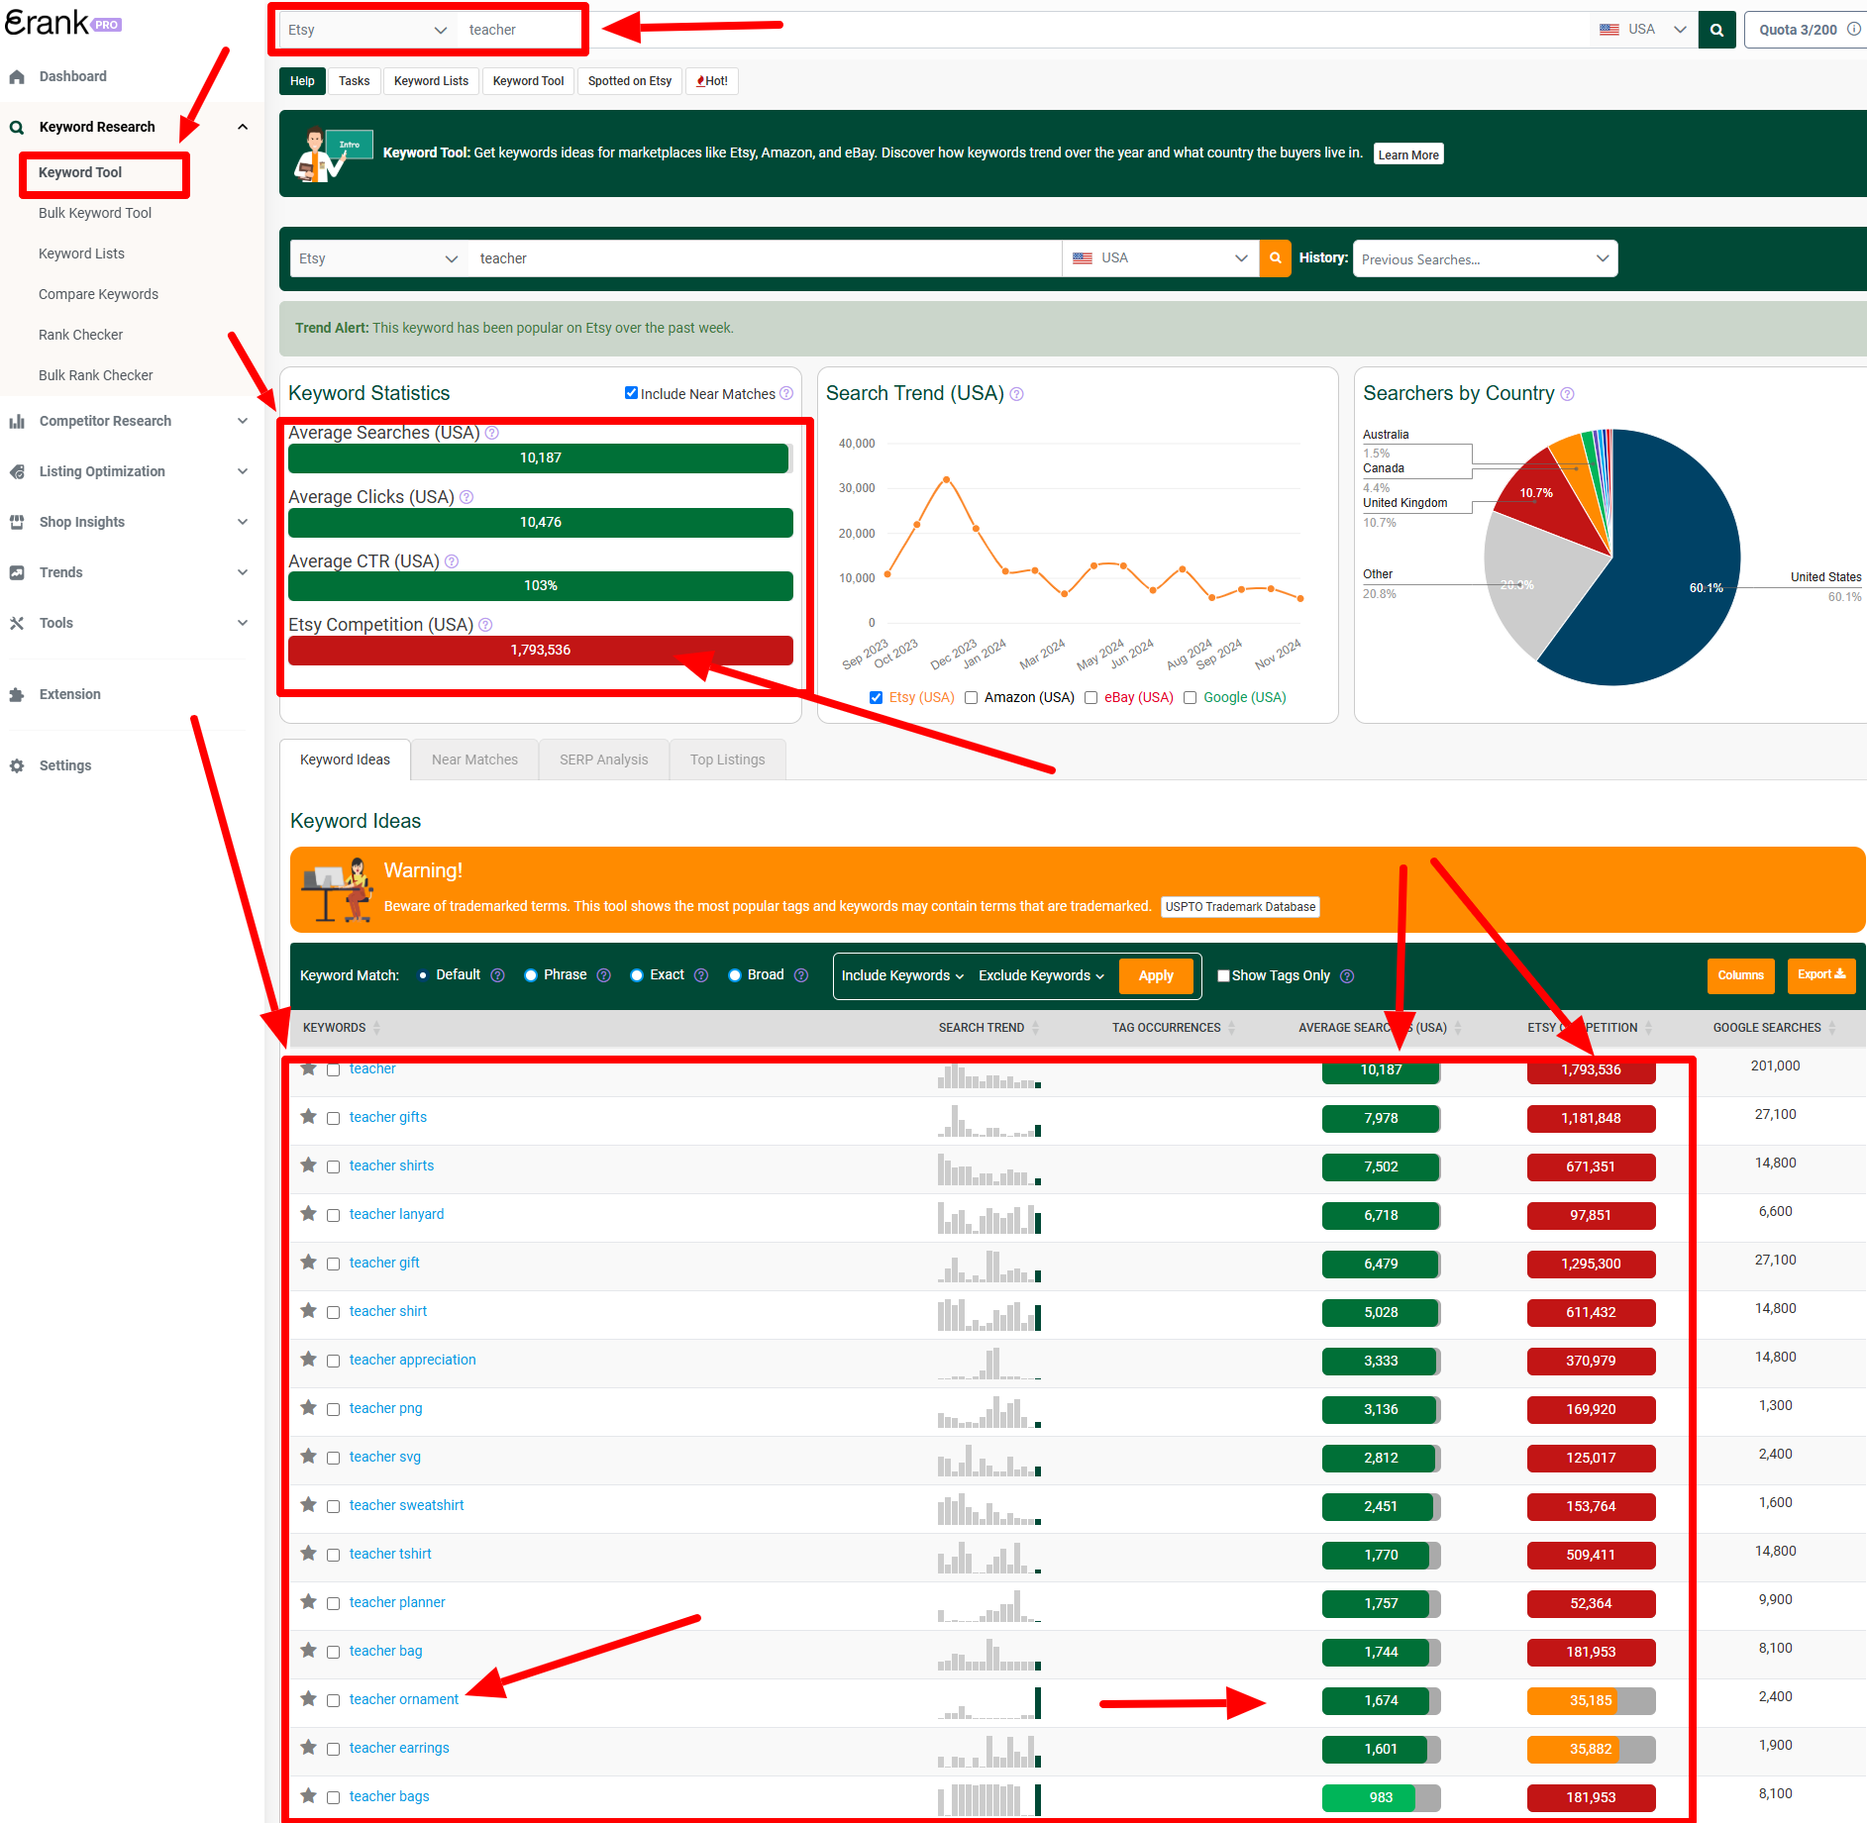Click sort arrows on Keywords column
The image size is (1867, 1823).
376,1028
